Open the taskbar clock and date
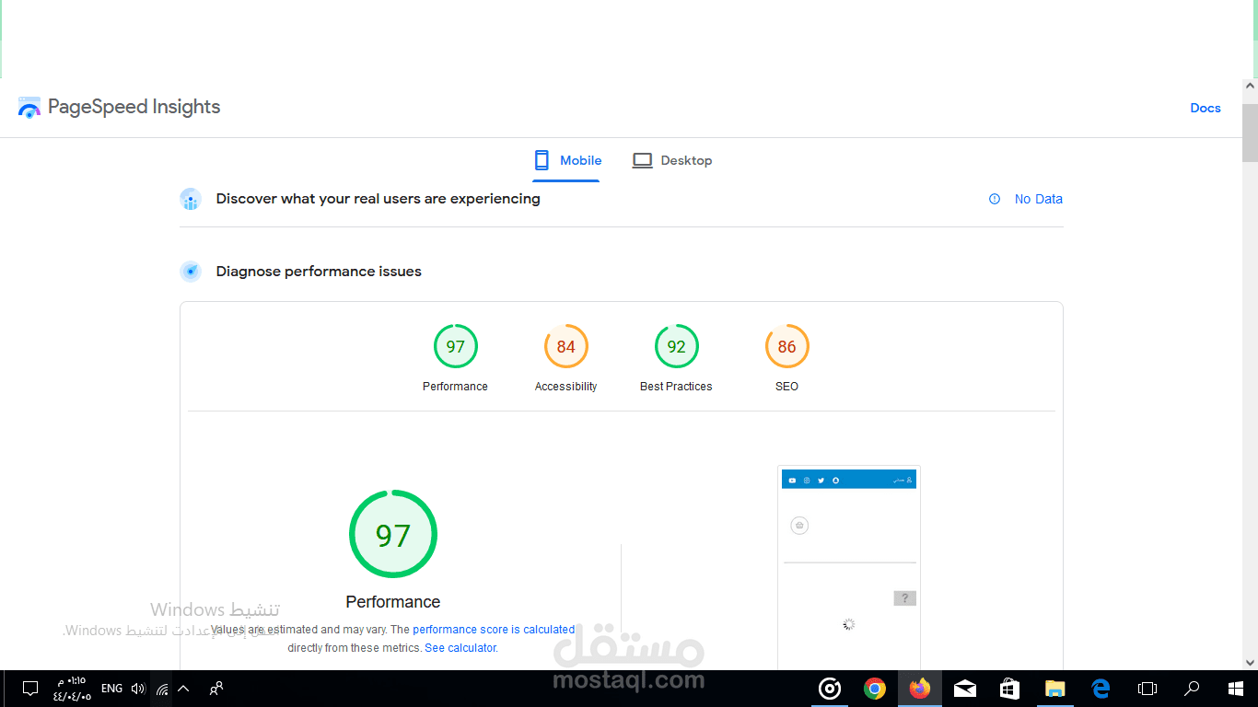 coord(72,689)
